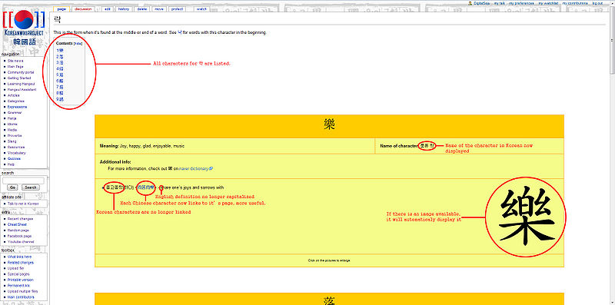The image size is (615, 305).
Task: Open Talk to me in Korean
Action: pyautogui.click(x=23, y=204)
